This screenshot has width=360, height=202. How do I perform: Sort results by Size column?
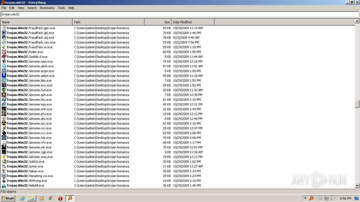(158, 22)
